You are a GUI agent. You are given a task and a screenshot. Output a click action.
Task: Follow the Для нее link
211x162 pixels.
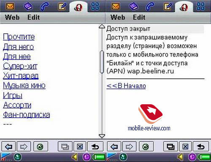[17, 57]
